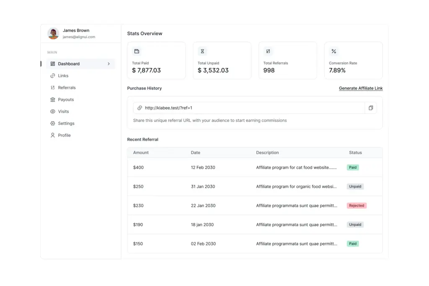This screenshot has height=286, width=429.
Task: Select Dashboard in the sidebar navigation
Action: click(x=69, y=64)
